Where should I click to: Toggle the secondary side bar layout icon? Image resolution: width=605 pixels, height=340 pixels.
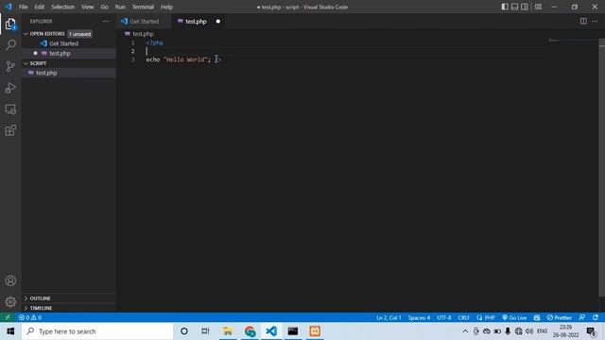click(x=525, y=7)
